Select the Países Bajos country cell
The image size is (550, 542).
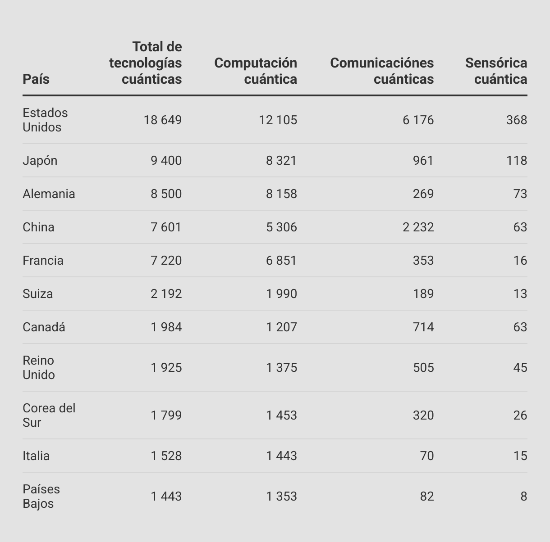pyautogui.click(x=41, y=496)
